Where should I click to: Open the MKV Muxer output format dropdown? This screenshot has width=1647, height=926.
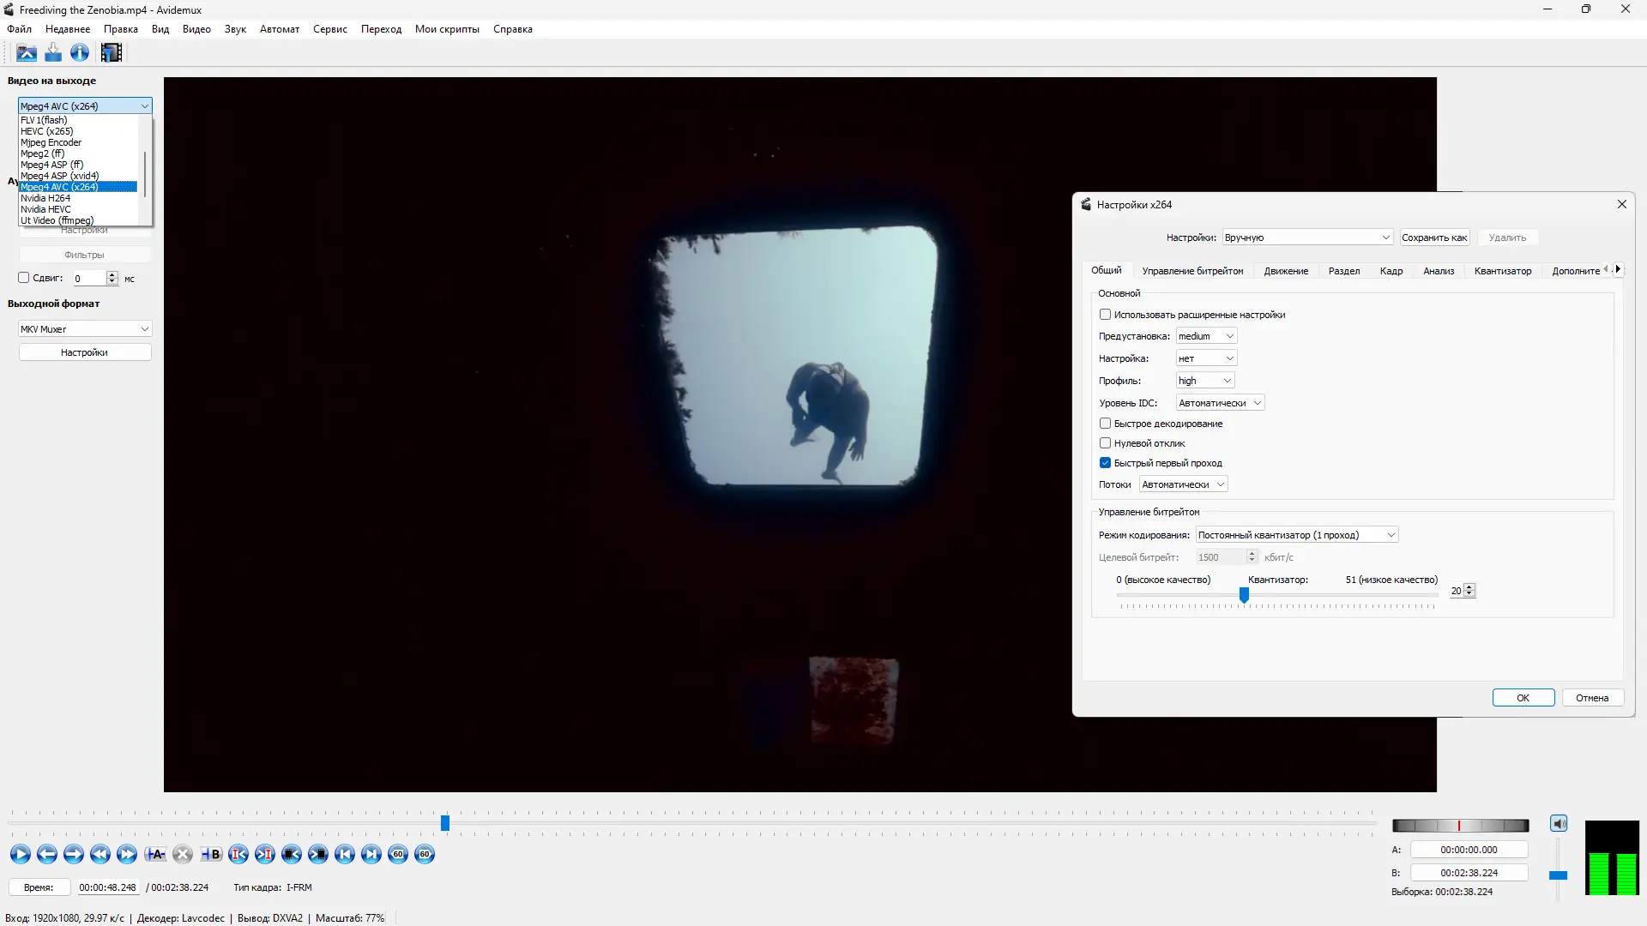point(85,329)
